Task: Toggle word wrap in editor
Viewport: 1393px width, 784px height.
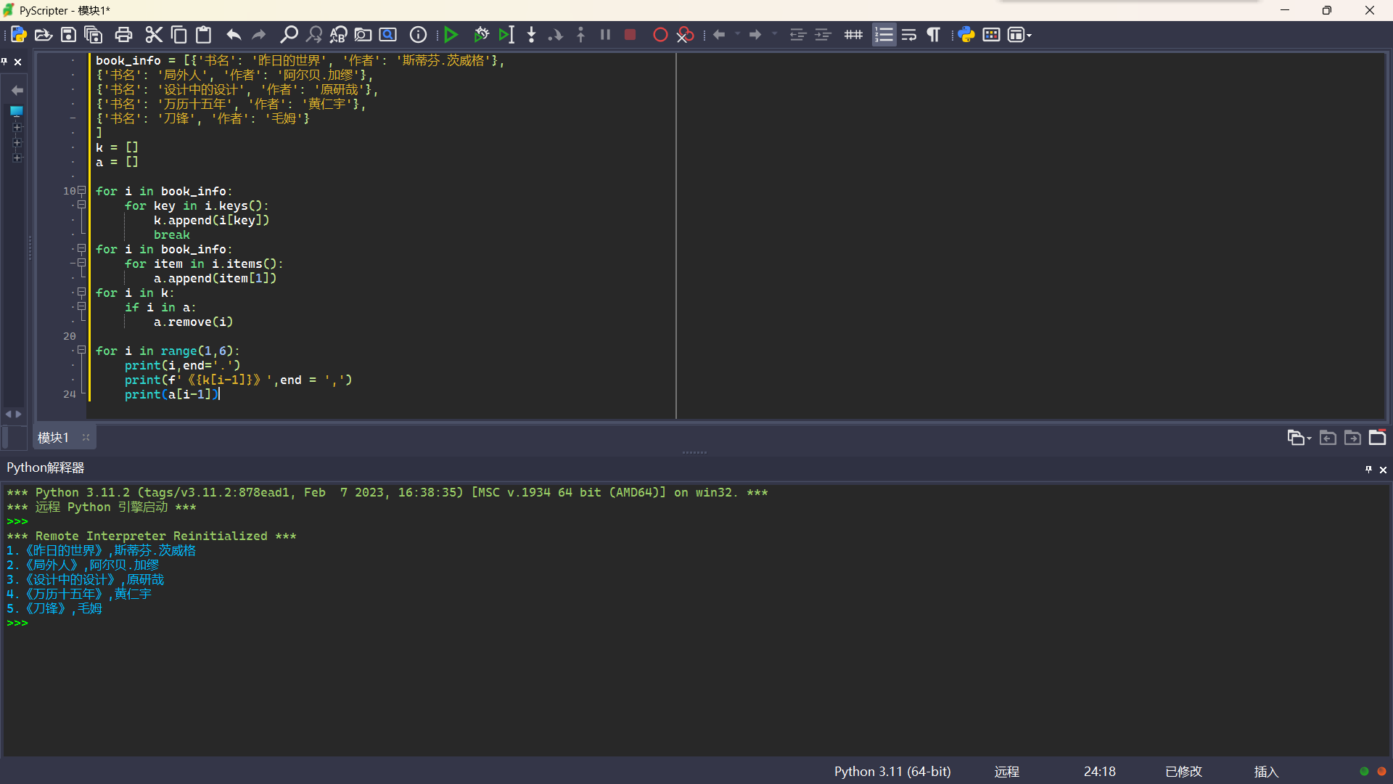Action: tap(908, 35)
